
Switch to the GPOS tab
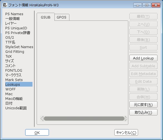coord(62,17)
